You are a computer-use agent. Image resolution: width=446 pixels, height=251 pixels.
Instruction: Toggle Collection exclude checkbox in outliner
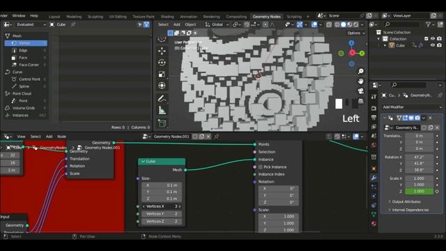[426, 39]
